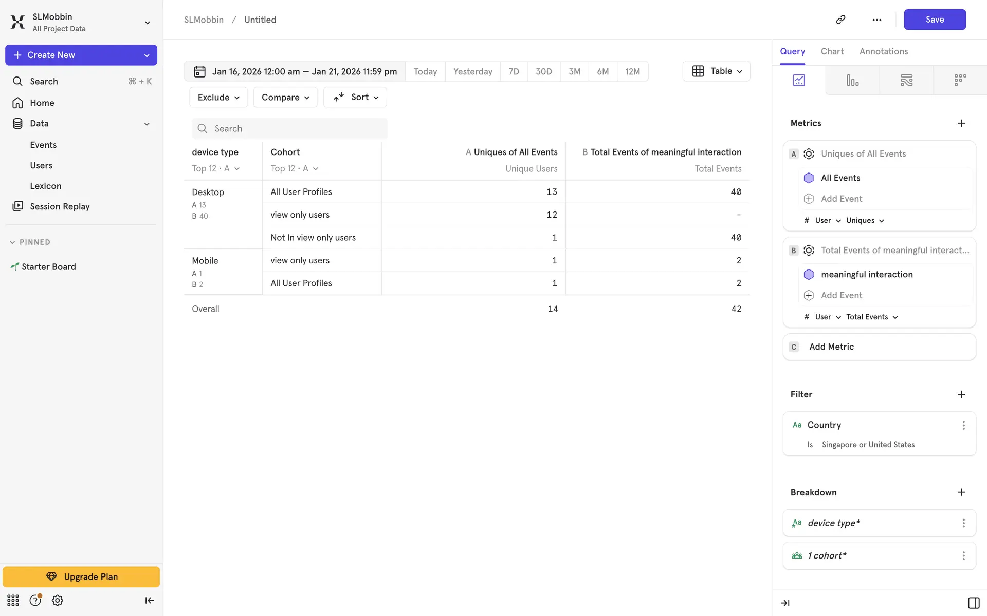Screen dimensions: 987x616
Task: Select the Retention report type icon
Action: [x=960, y=80]
